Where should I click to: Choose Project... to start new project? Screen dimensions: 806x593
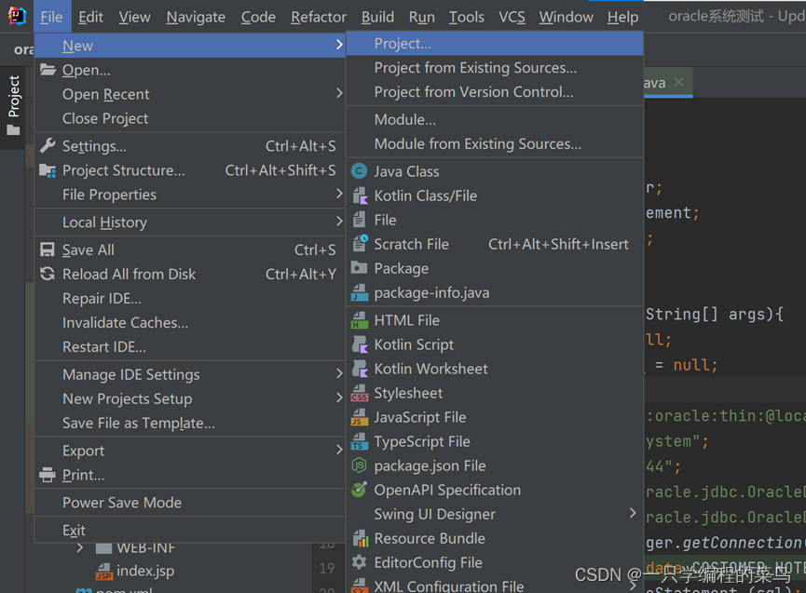(399, 43)
